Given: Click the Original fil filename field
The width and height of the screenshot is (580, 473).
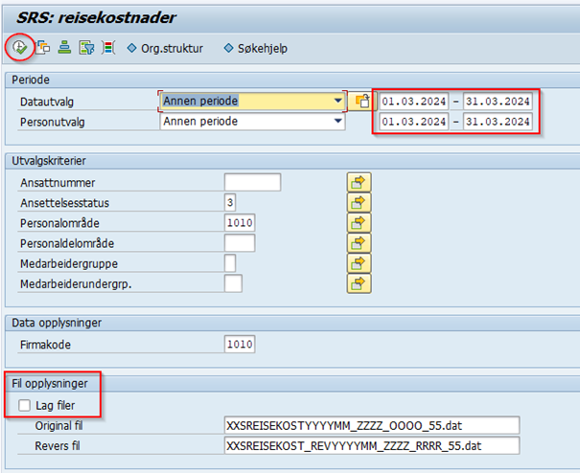Looking at the screenshot, I should click(372, 425).
